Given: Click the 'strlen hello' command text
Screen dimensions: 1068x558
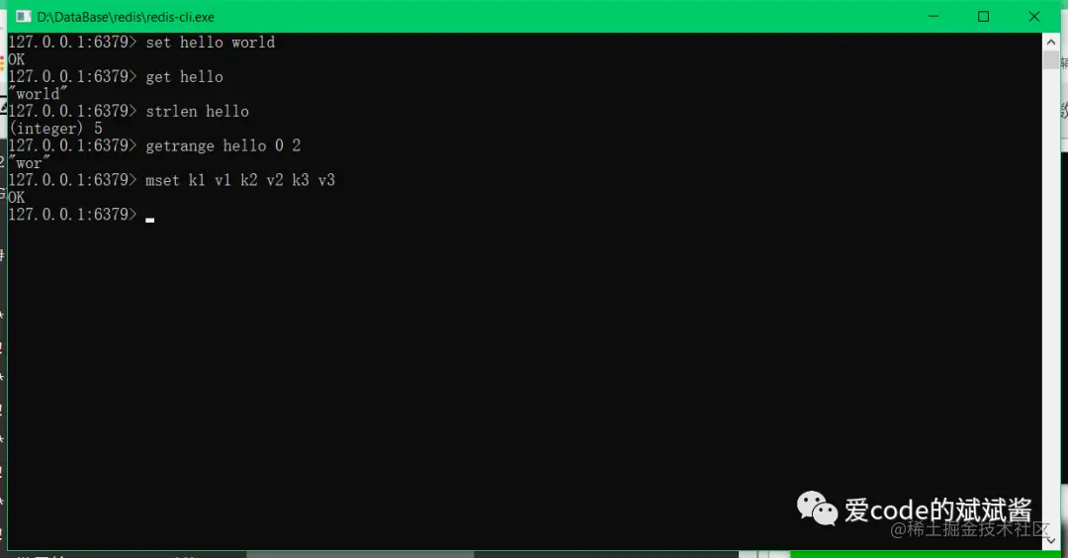Looking at the screenshot, I should pyautogui.click(x=197, y=111).
